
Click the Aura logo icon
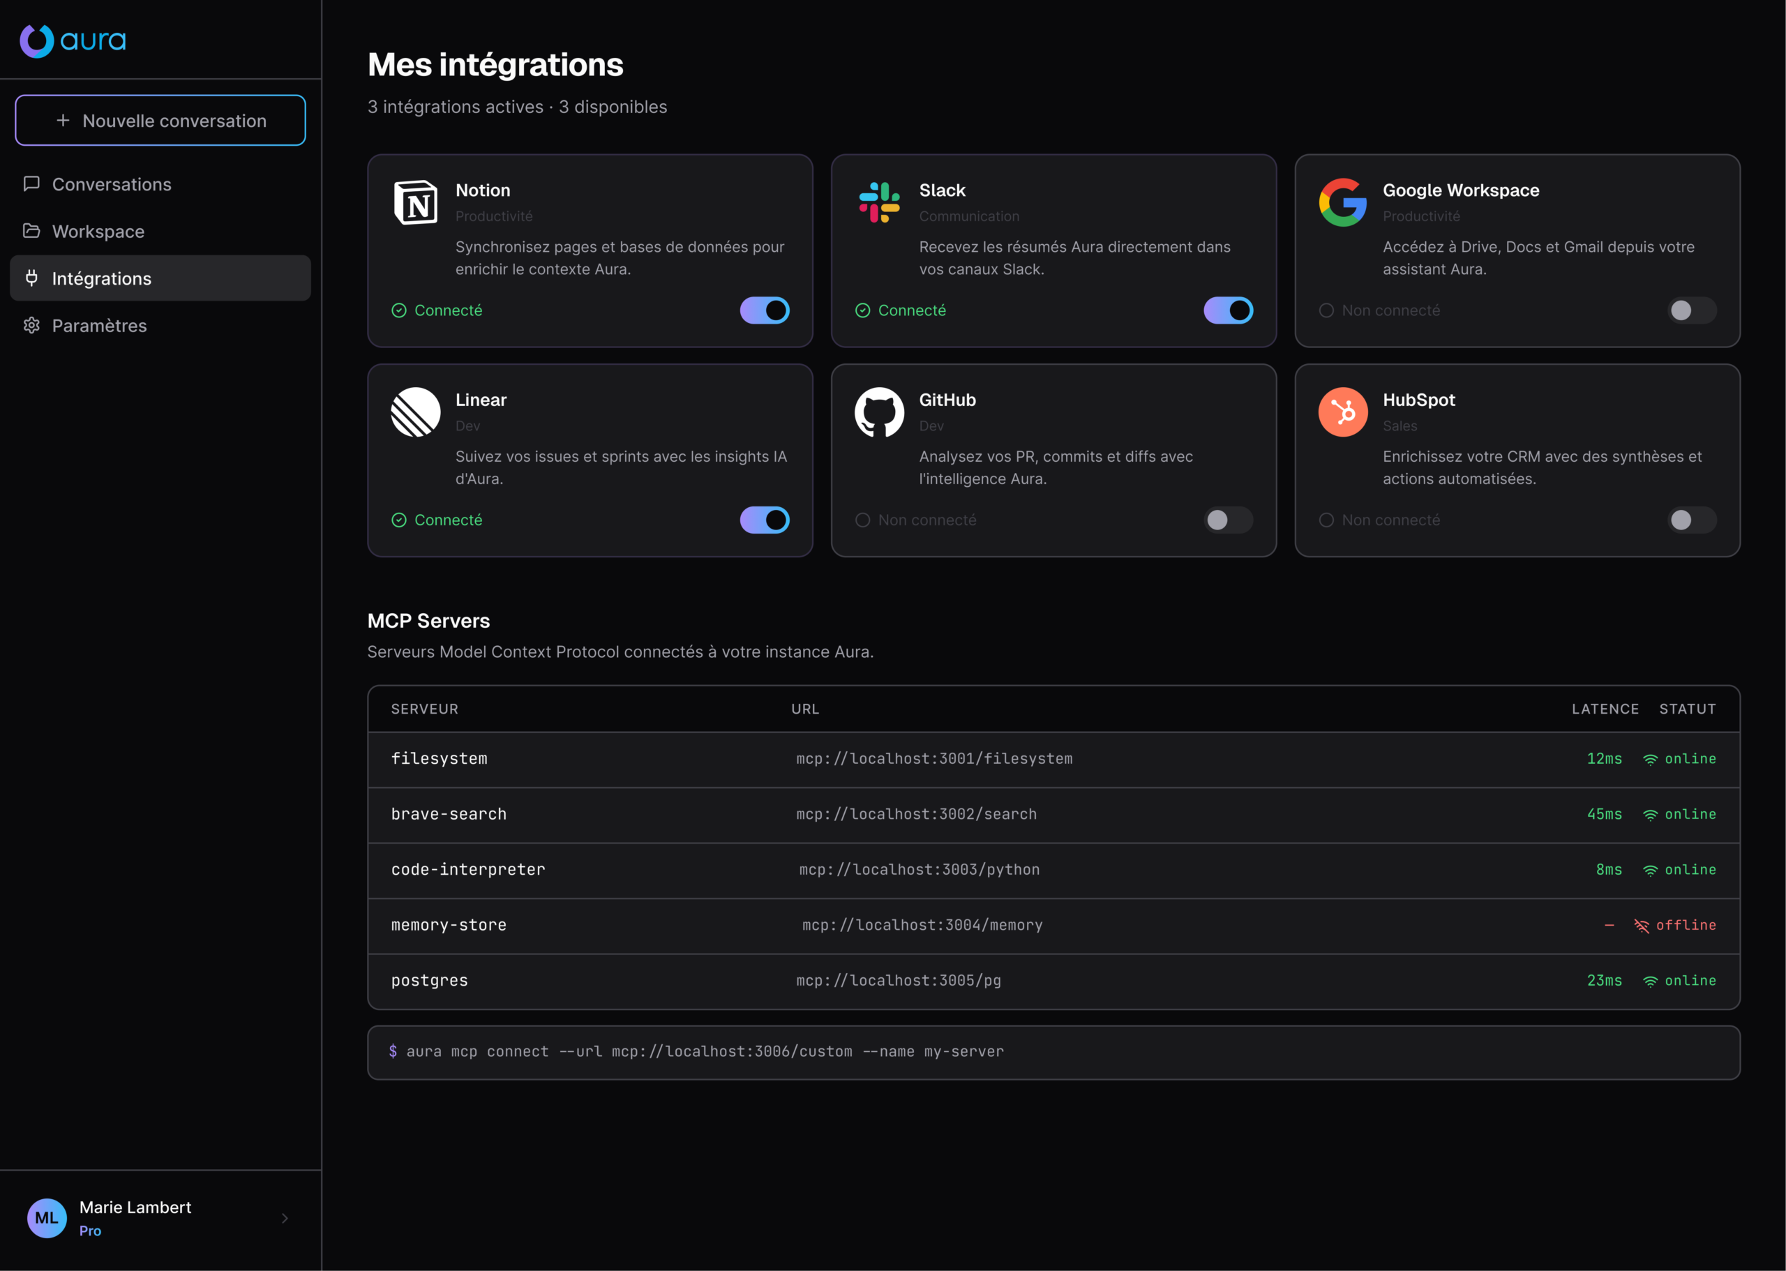(37, 40)
